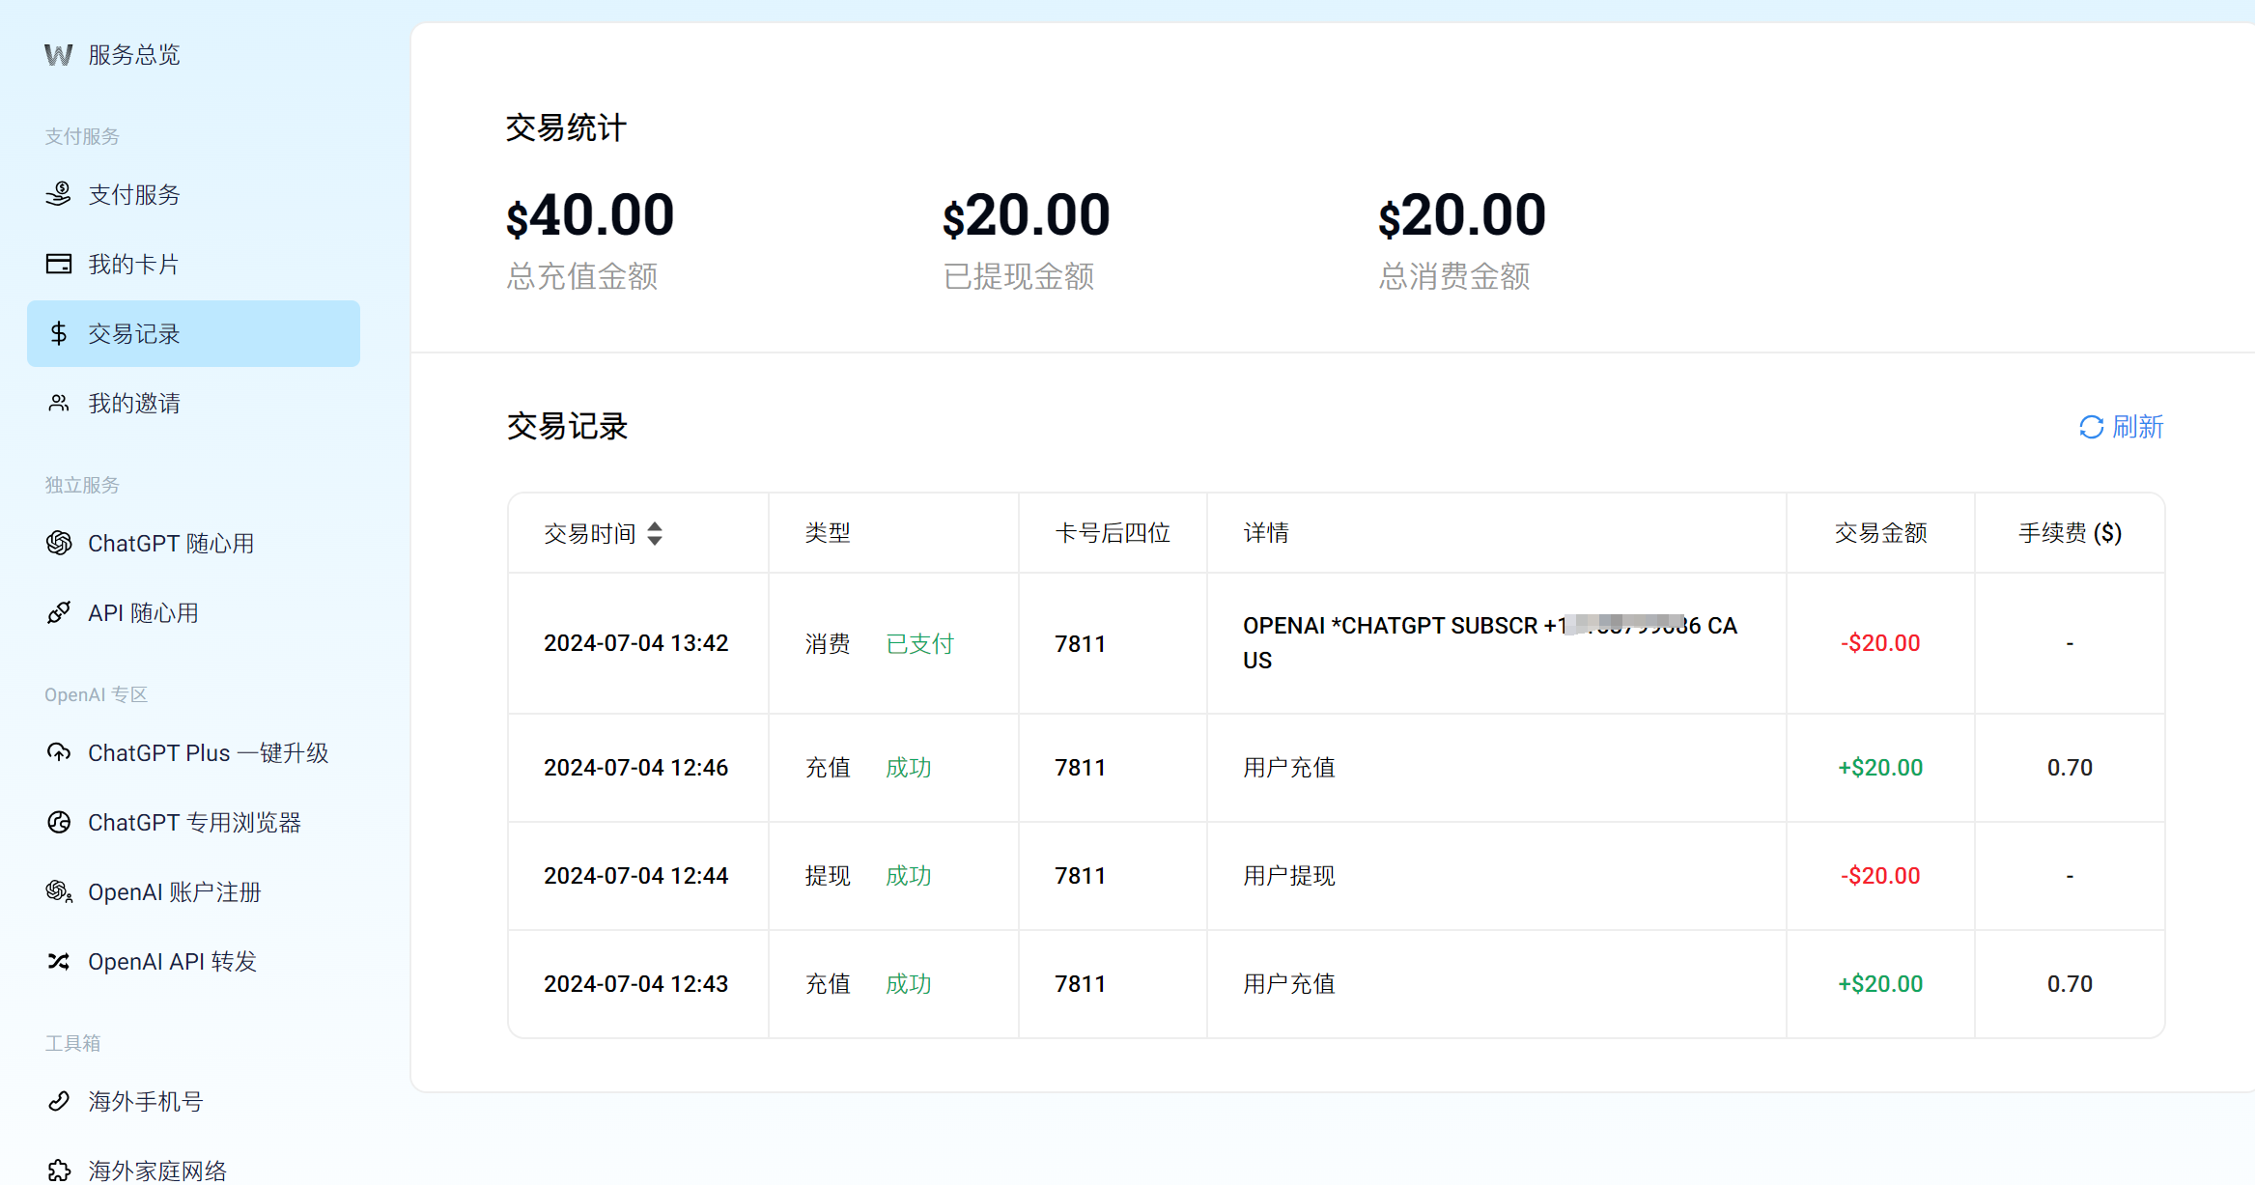Click the W logo icon beside 服务总览
Image resolution: width=2255 pixels, height=1185 pixels.
tap(58, 55)
